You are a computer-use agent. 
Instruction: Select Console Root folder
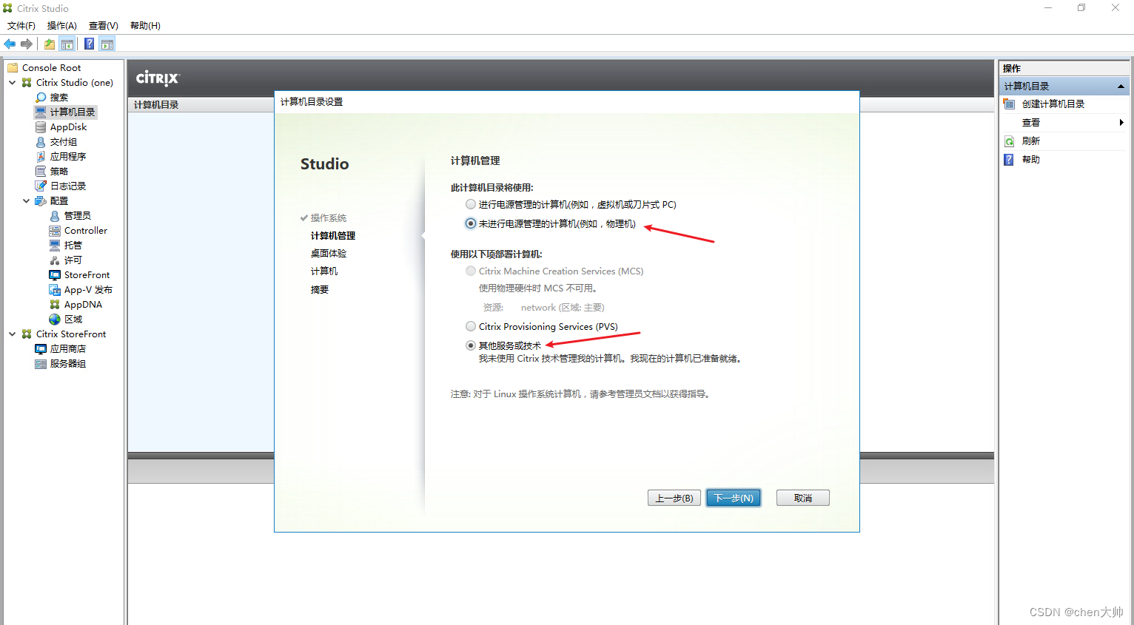[x=51, y=67]
